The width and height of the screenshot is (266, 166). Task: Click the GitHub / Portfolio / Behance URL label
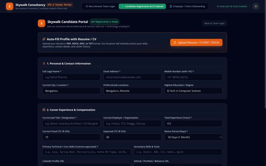(151, 161)
